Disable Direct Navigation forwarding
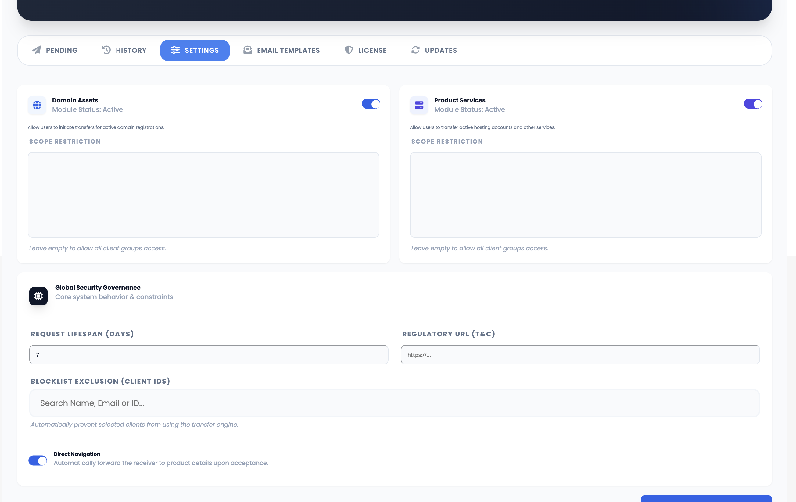796x502 pixels. (38, 460)
